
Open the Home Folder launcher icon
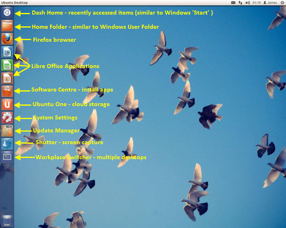coord(7,26)
